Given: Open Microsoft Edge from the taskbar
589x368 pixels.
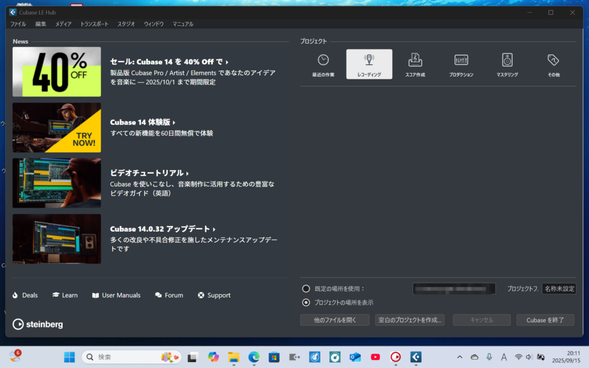Looking at the screenshot, I should click(x=254, y=357).
